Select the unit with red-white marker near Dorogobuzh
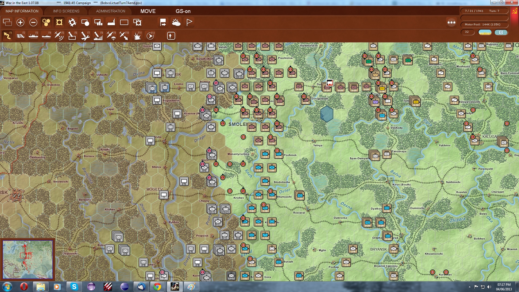Image resolution: width=519 pixels, height=292 pixels. [327, 87]
